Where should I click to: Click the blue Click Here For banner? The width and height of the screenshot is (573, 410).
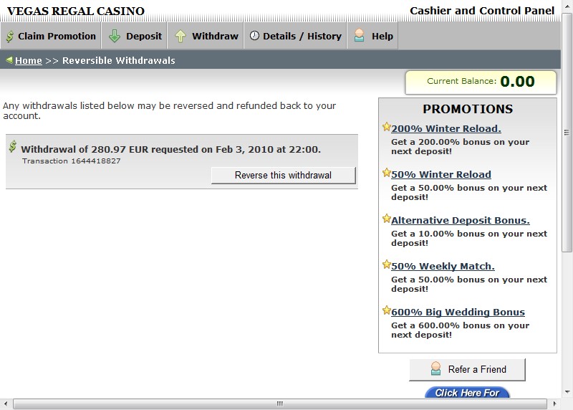(468, 393)
